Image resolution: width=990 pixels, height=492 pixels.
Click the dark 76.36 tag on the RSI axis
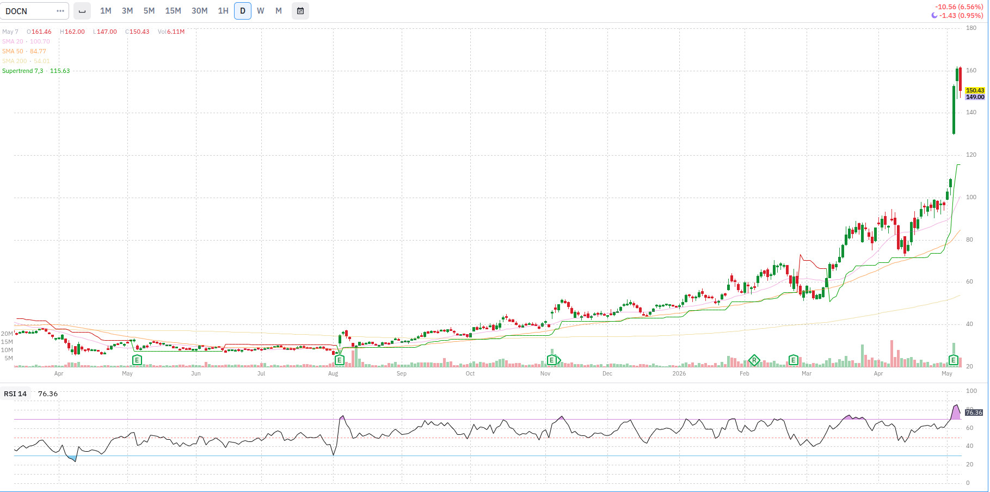pos(974,413)
